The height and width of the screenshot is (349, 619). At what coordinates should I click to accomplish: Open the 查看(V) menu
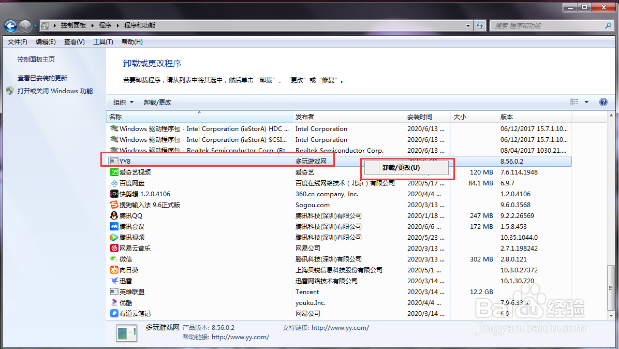74,42
